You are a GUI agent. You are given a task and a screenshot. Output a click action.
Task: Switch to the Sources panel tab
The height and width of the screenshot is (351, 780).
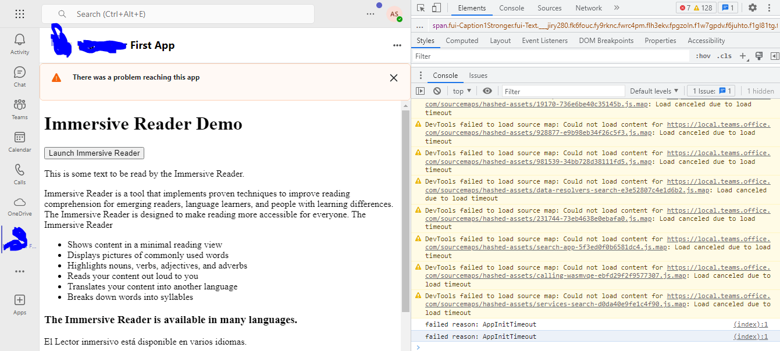(550, 8)
